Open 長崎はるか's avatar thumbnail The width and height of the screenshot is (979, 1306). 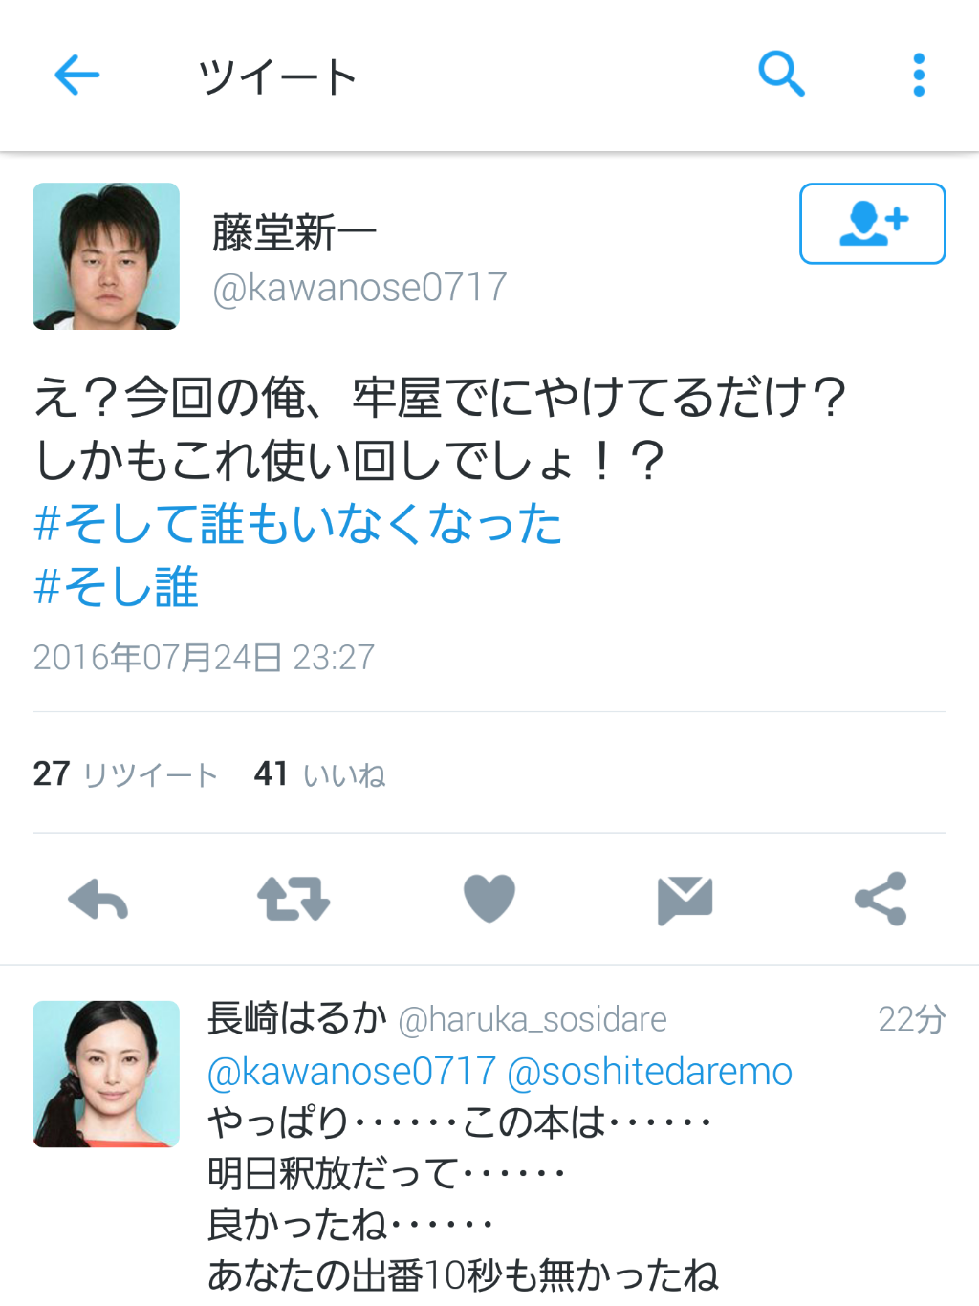tap(106, 1074)
